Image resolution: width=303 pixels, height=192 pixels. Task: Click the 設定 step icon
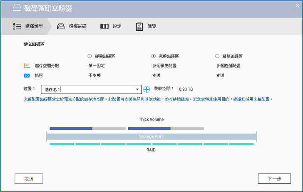[x=104, y=26]
